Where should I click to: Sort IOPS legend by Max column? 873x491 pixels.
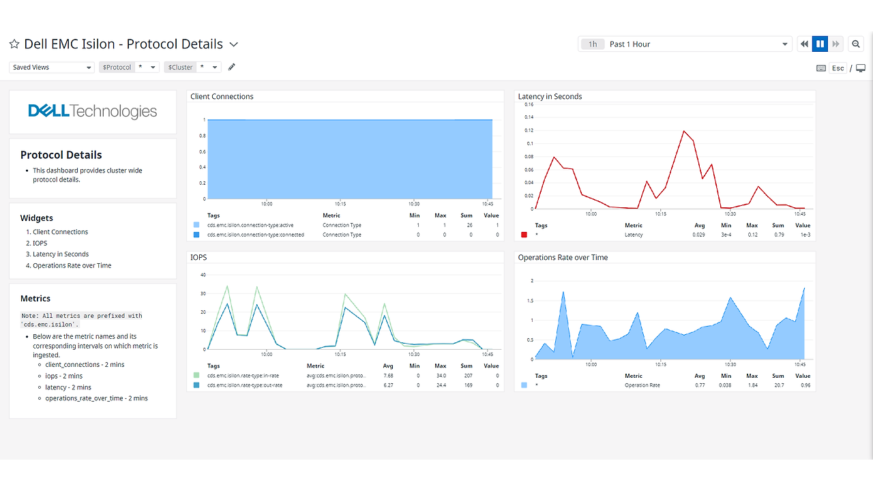(441, 366)
